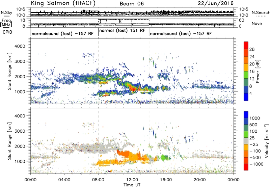This screenshot has height=187, width=270.
Task: Click the red top of the Power colorbar
Action: (246, 45)
